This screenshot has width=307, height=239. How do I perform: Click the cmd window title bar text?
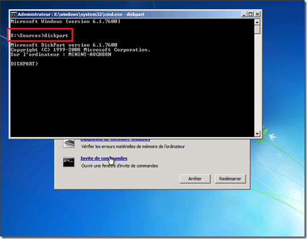point(81,15)
